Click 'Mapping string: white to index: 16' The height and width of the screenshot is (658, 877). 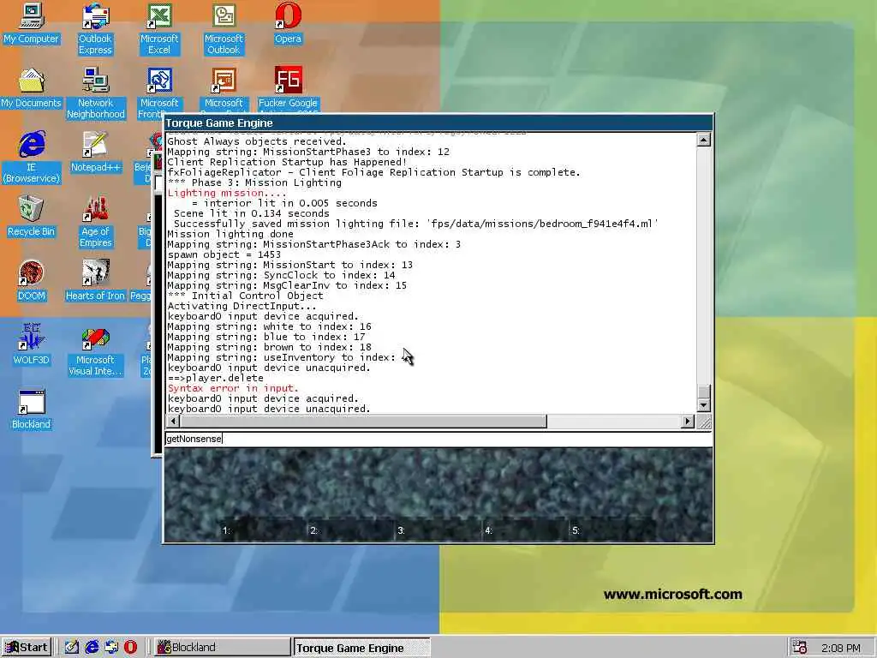point(269,326)
